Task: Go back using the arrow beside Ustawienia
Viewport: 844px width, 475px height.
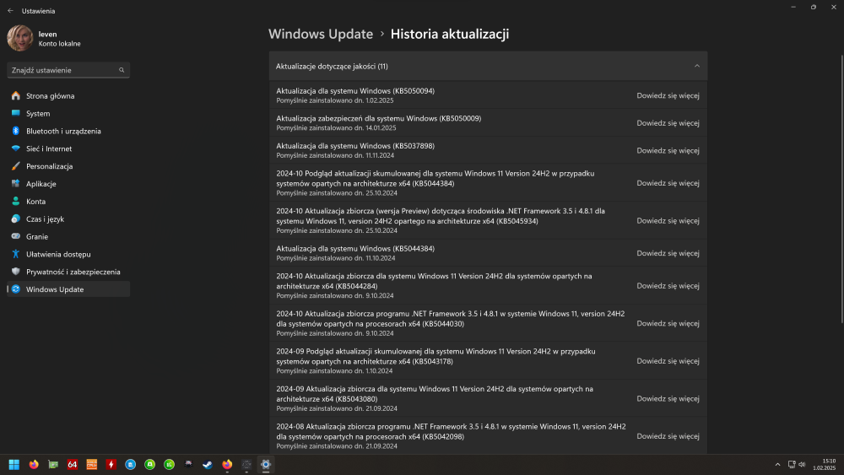Action: point(10,11)
